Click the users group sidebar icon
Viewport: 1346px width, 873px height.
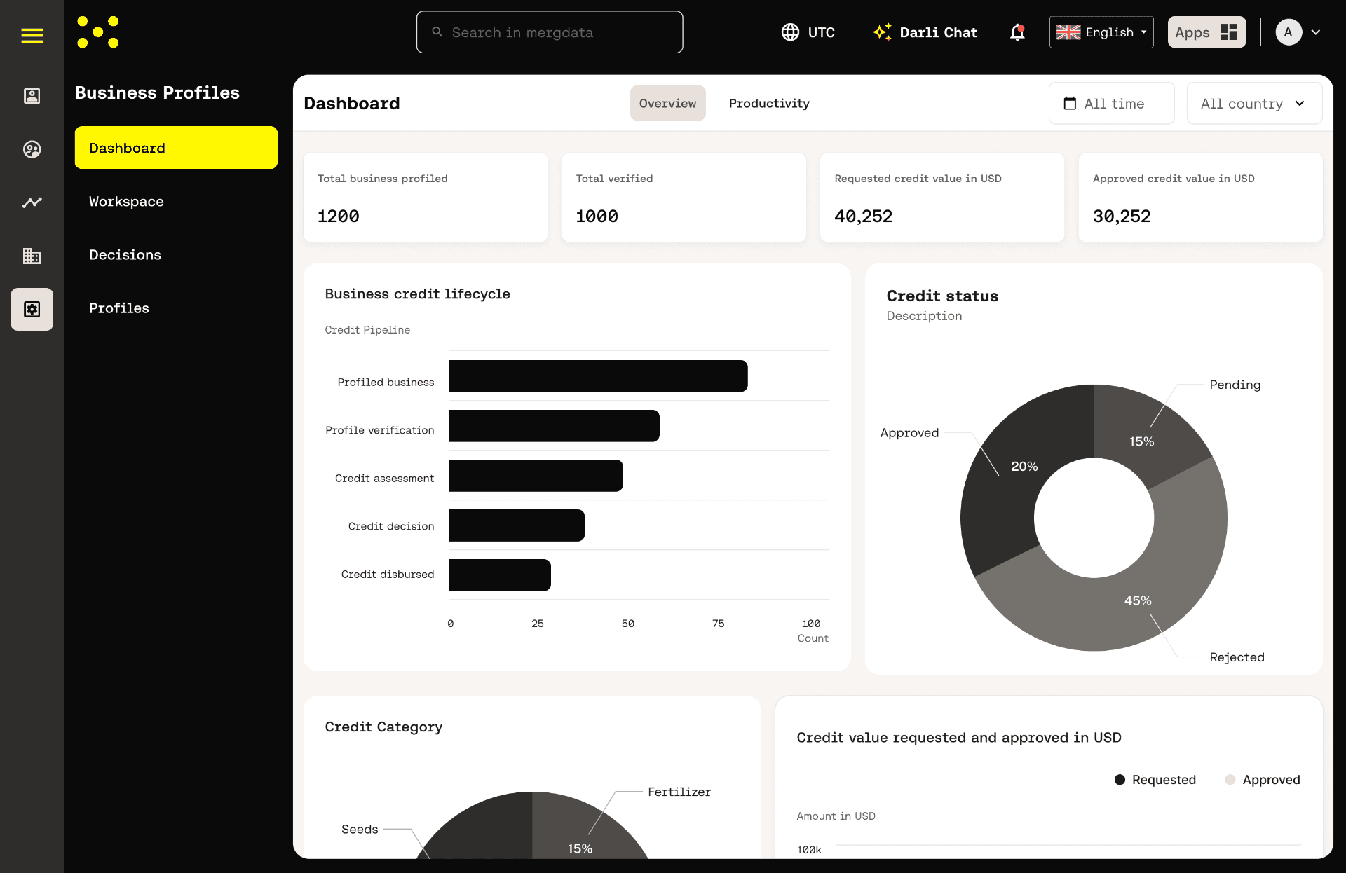coord(32,149)
